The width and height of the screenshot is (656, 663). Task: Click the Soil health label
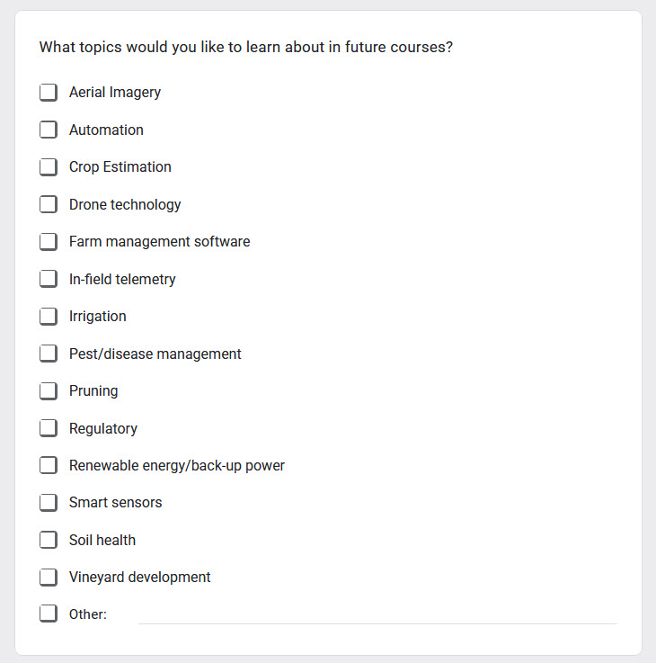pos(102,540)
